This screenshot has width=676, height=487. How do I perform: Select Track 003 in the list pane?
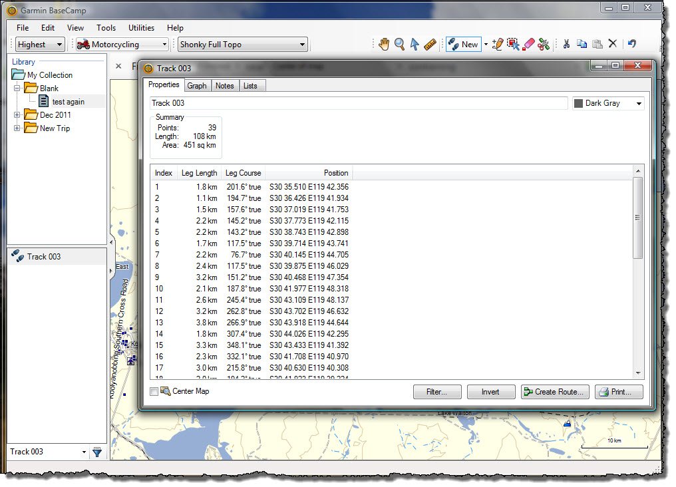click(x=57, y=256)
